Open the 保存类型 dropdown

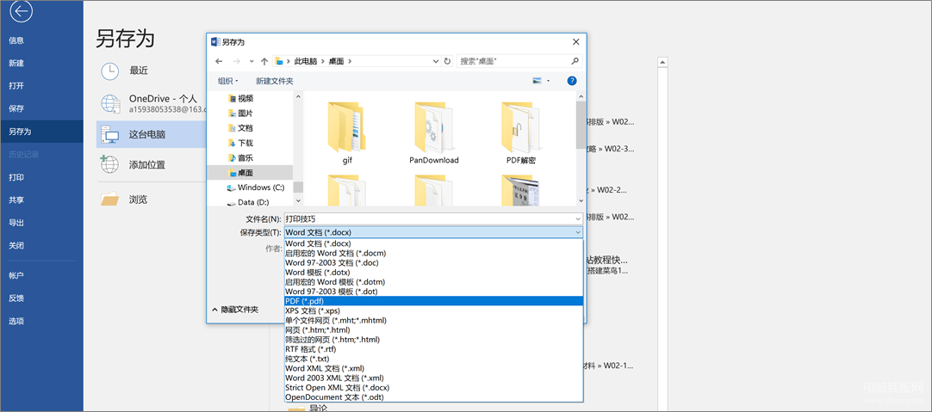433,232
